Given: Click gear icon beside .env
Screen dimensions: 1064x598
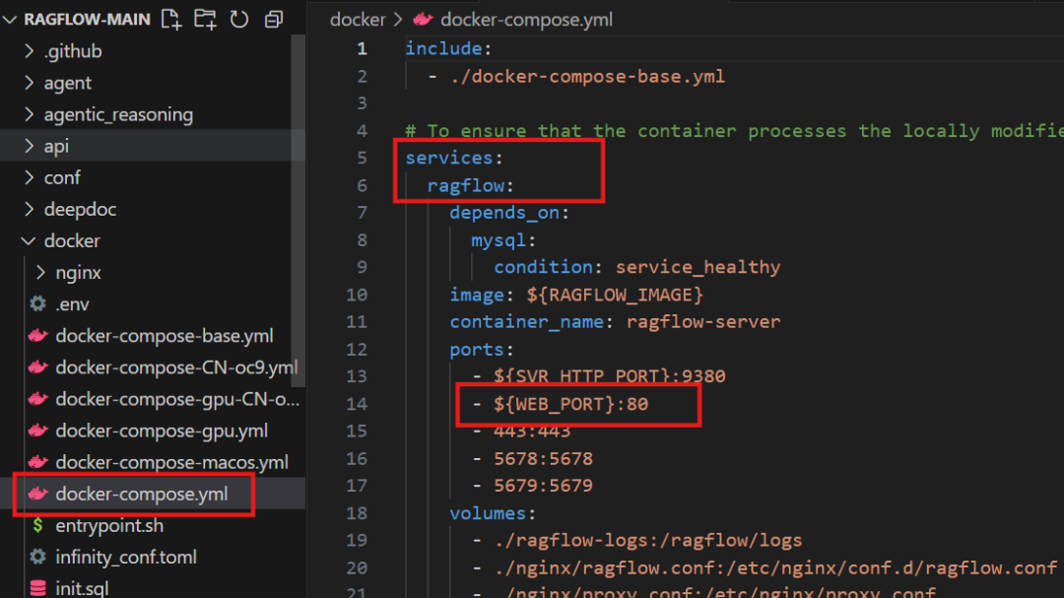Looking at the screenshot, I should point(38,303).
